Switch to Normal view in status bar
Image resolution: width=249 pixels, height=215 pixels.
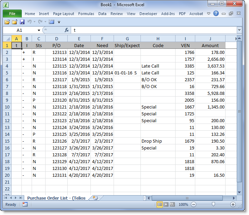click(x=159, y=204)
